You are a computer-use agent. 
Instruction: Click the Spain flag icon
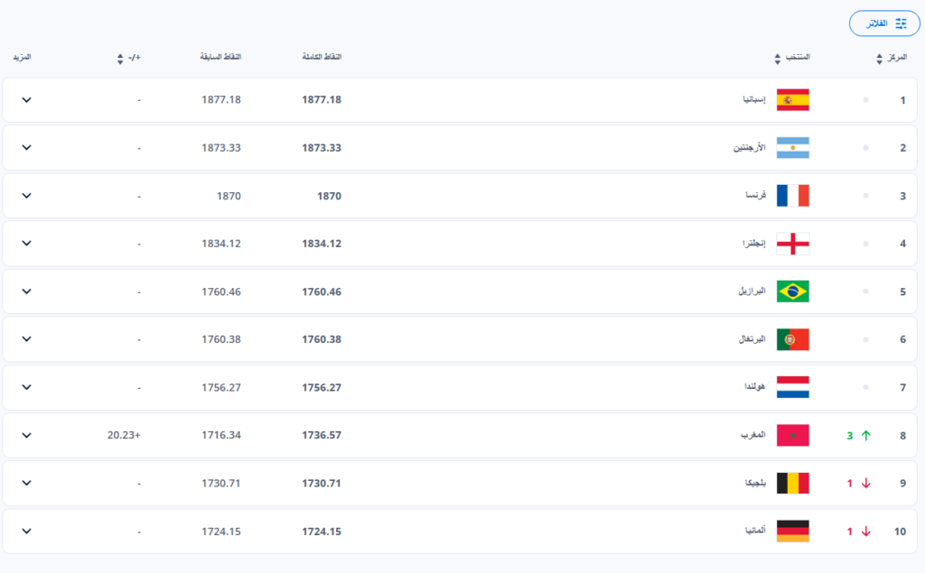pos(792,100)
